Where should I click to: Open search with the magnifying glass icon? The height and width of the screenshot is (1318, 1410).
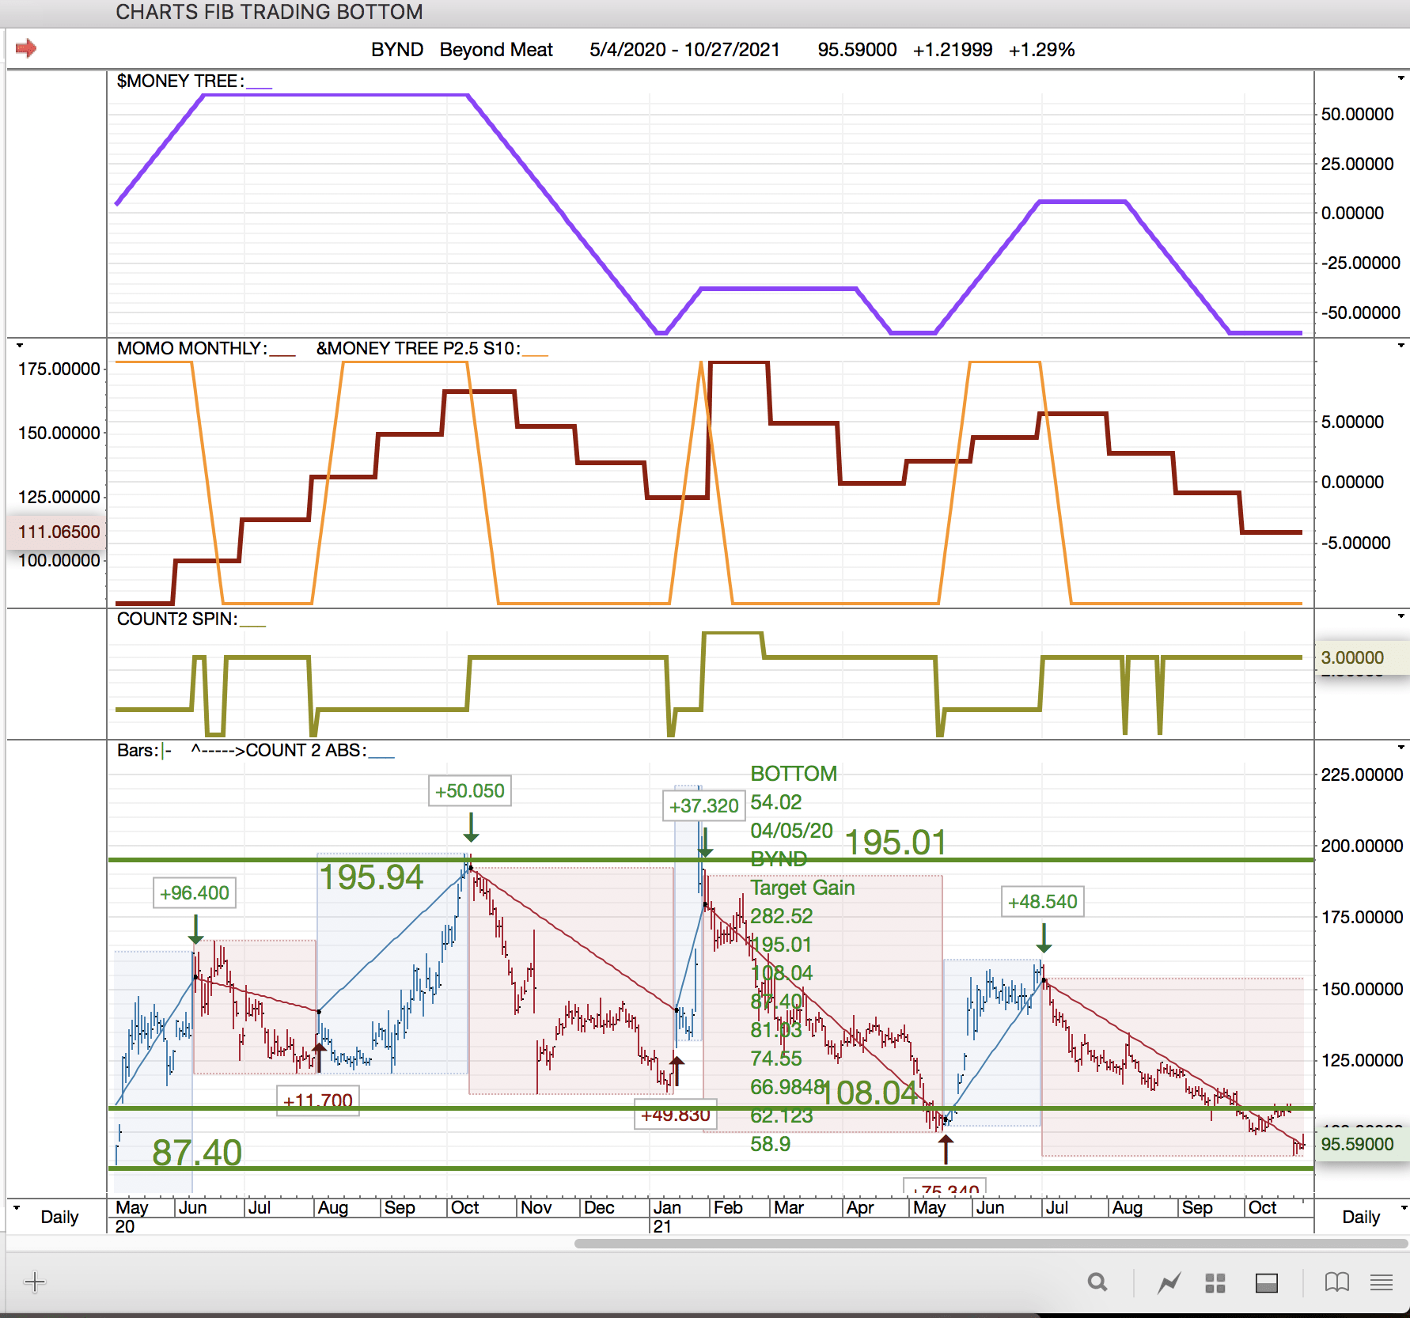[1097, 1282]
